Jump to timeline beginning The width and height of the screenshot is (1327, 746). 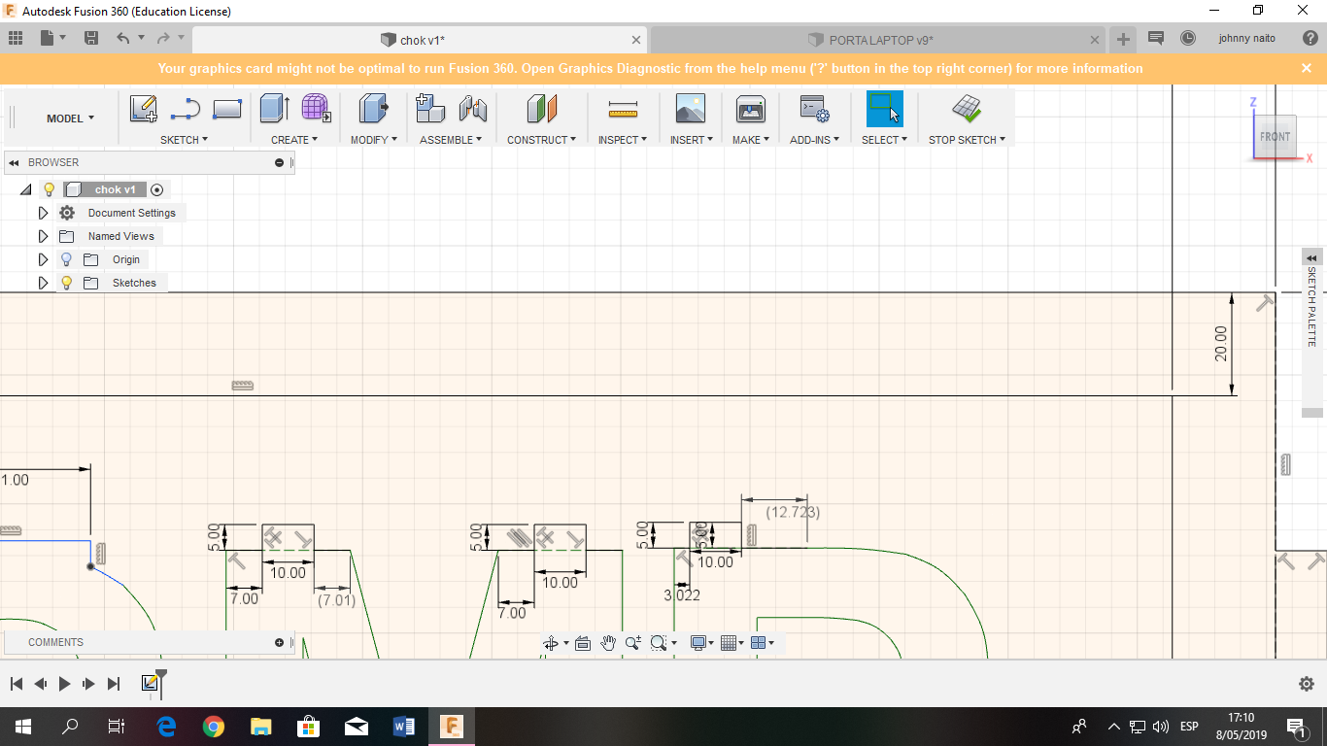pyautogui.click(x=16, y=684)
